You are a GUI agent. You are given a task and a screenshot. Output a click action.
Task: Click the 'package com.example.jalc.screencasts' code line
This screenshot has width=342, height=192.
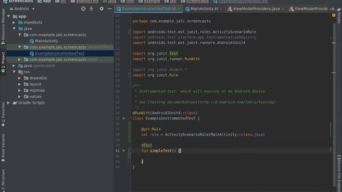[172, 21]
